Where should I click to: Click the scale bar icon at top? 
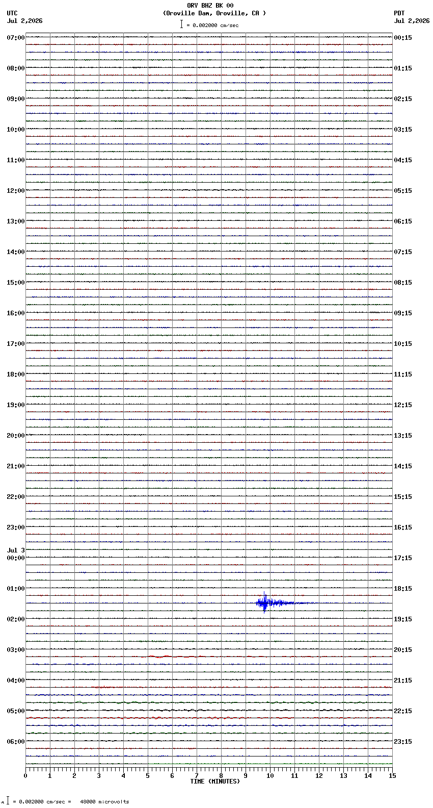[181, 24]
